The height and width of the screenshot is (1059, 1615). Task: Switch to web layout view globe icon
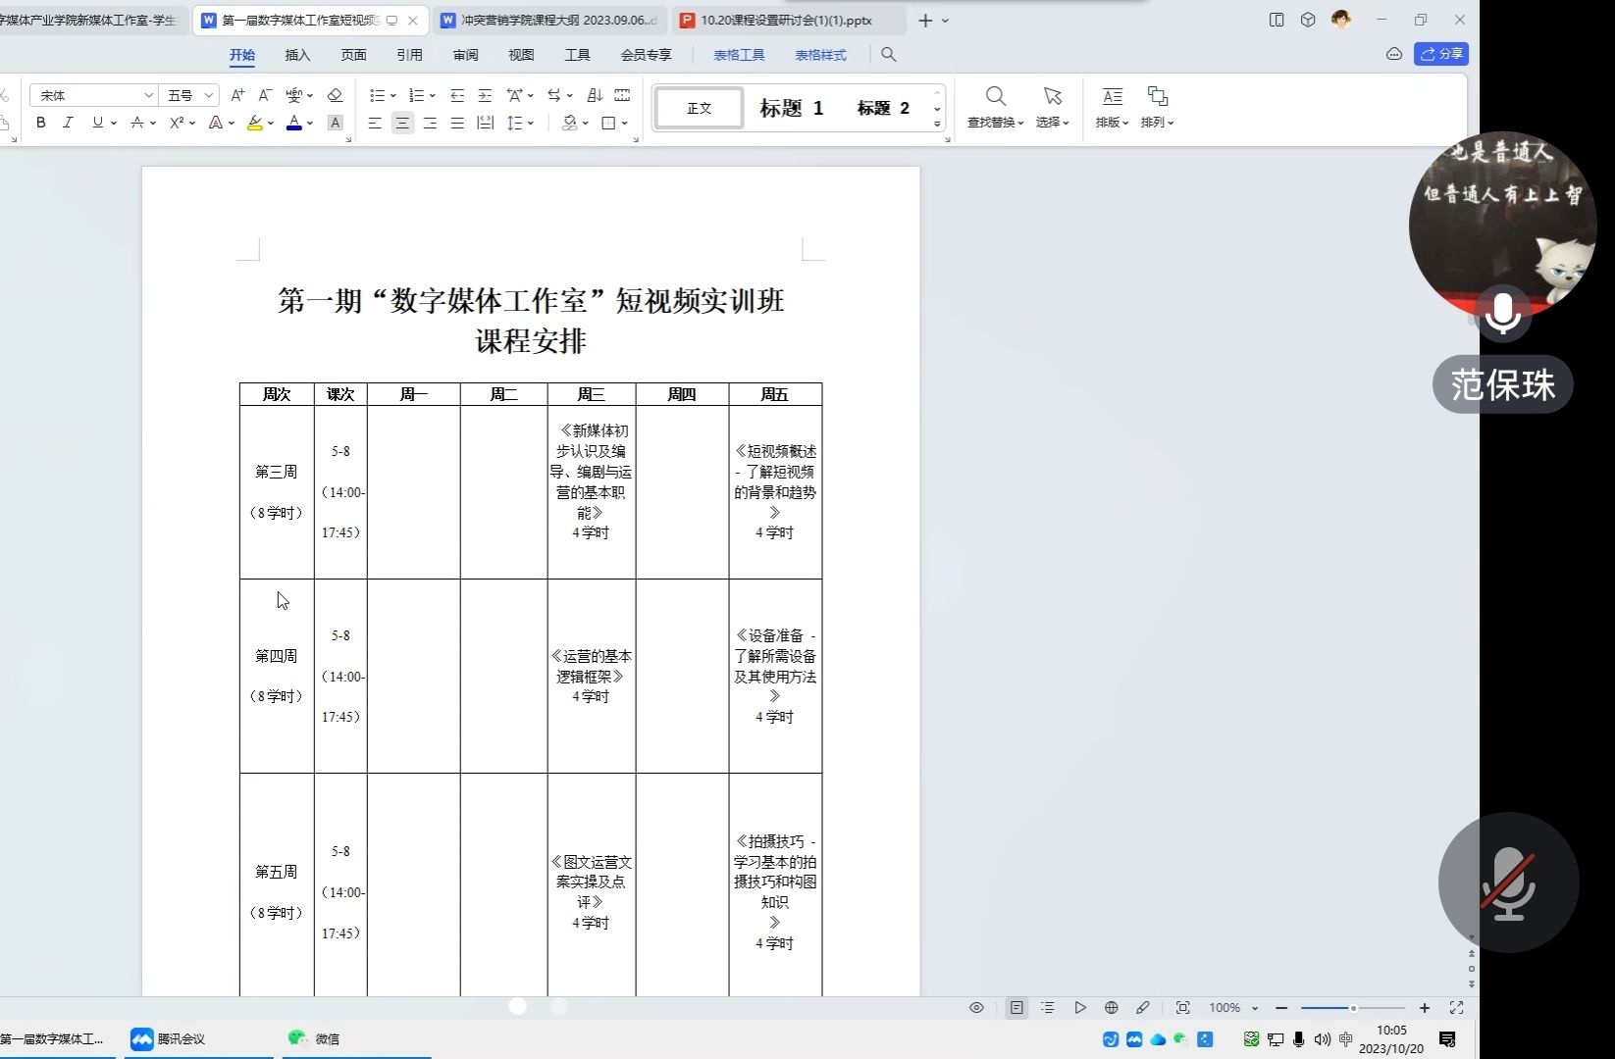tap(1111, 1007)
